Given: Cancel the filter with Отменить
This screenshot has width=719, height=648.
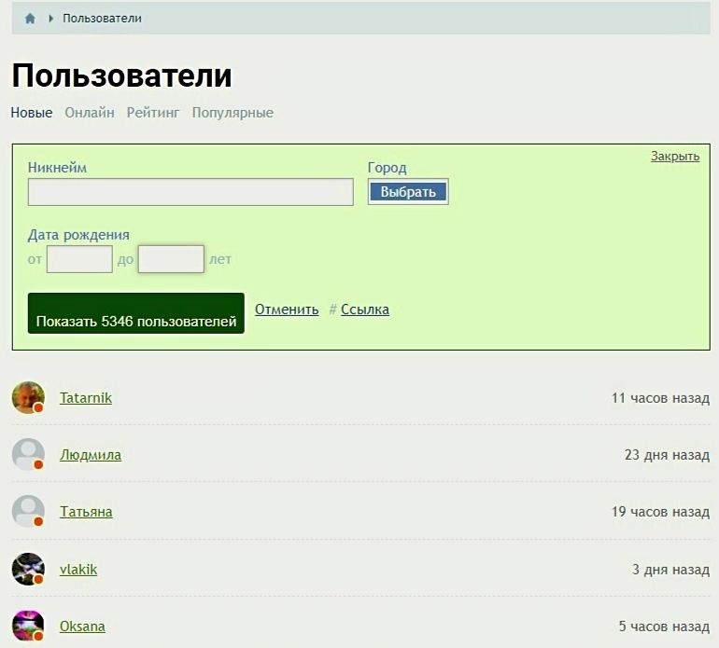Looking at the screenshot, I should point(287,310).
